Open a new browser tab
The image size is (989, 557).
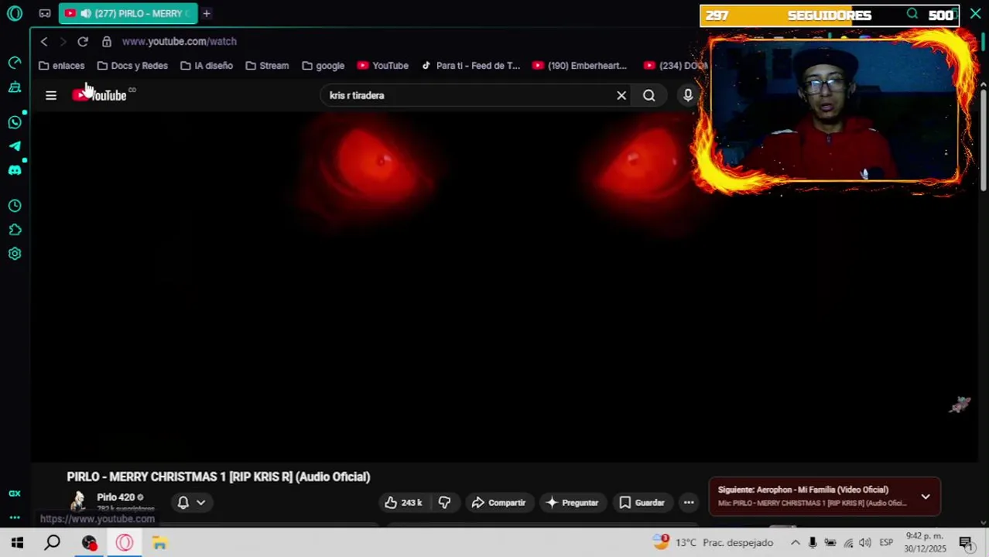coord(207,13)
